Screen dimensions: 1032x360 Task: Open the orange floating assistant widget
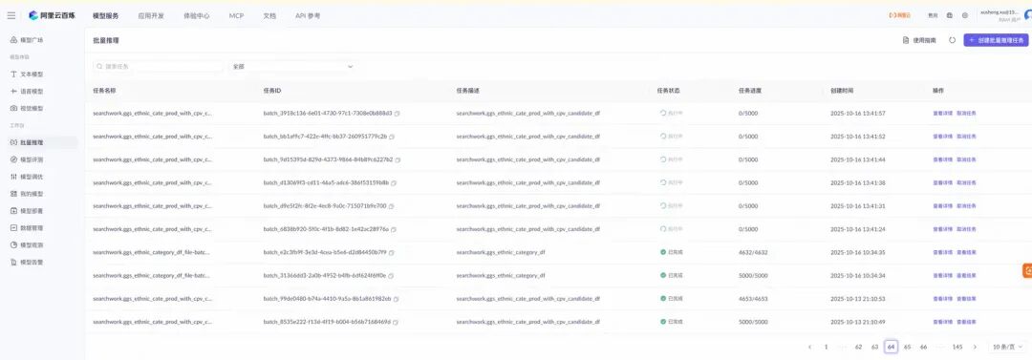[1026, 270]
